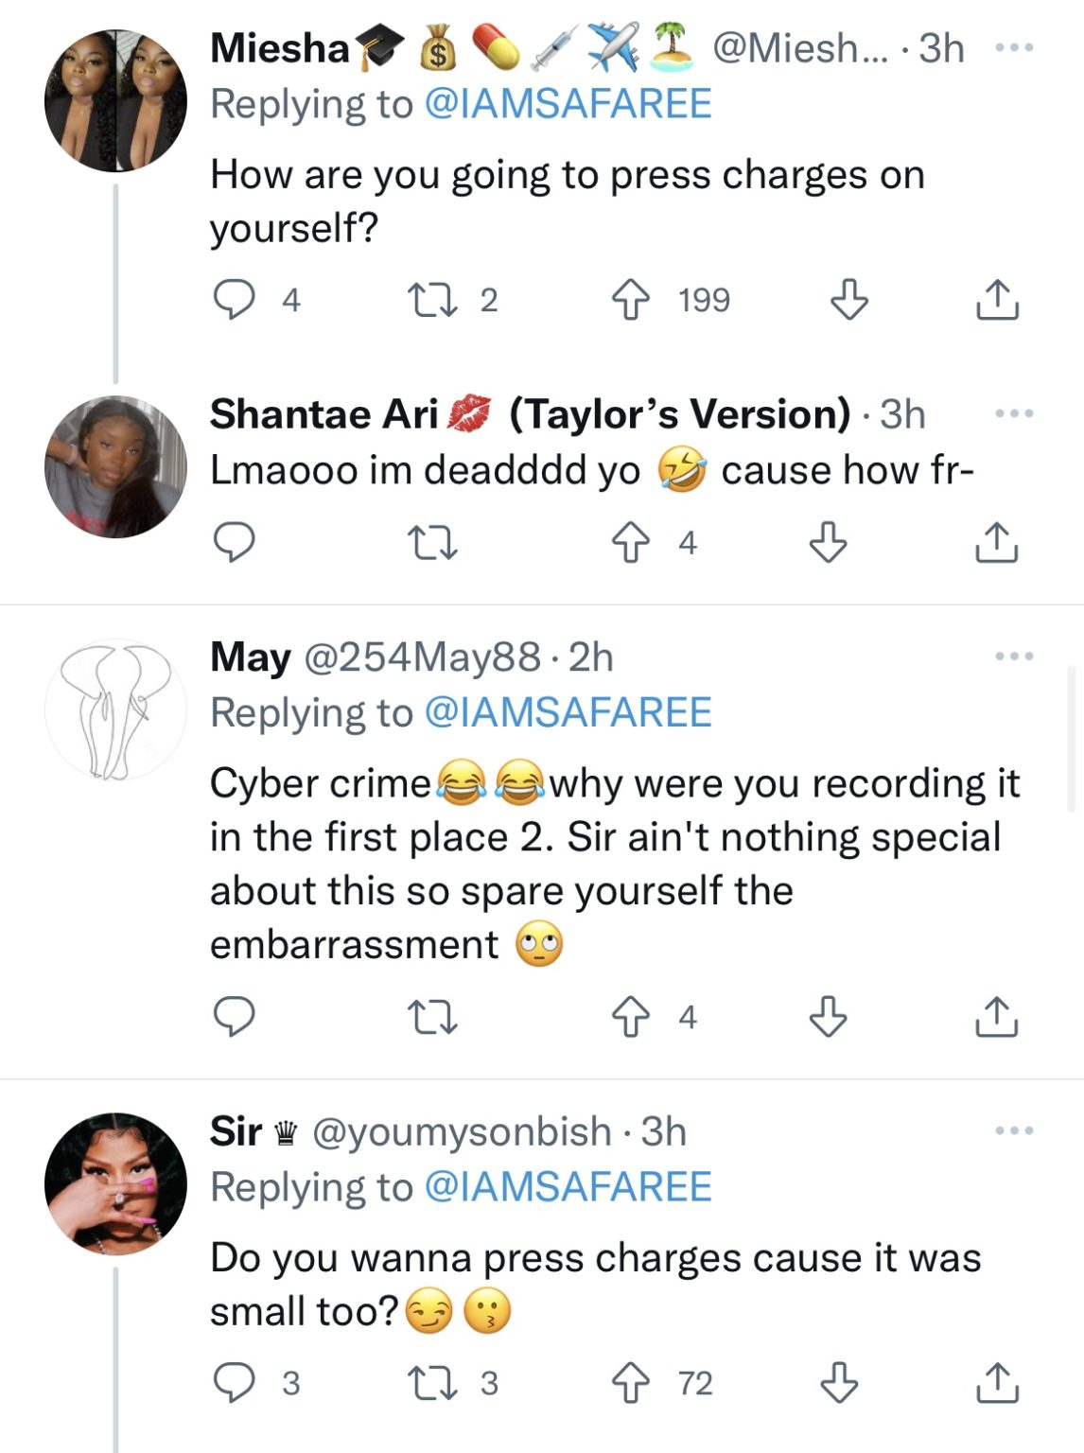Open @IAMSAFAREE mention in Miesha's reply
The image size is (1084, 1453).
(x=568, y=104)
